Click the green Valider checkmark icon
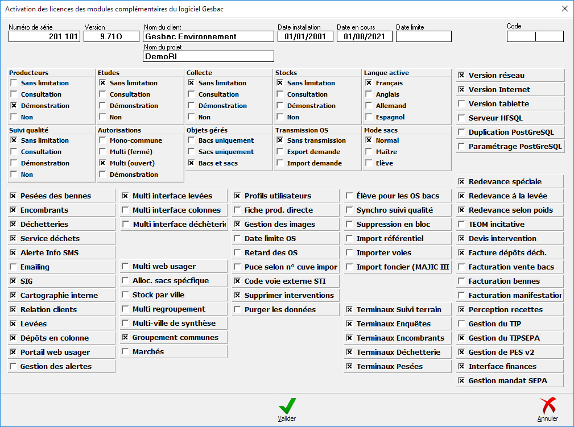Image resolution: width=574 pixels, height=427 pixels. (287, 406)
